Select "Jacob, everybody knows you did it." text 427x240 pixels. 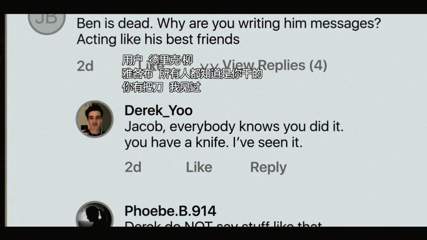pos(234,127)
